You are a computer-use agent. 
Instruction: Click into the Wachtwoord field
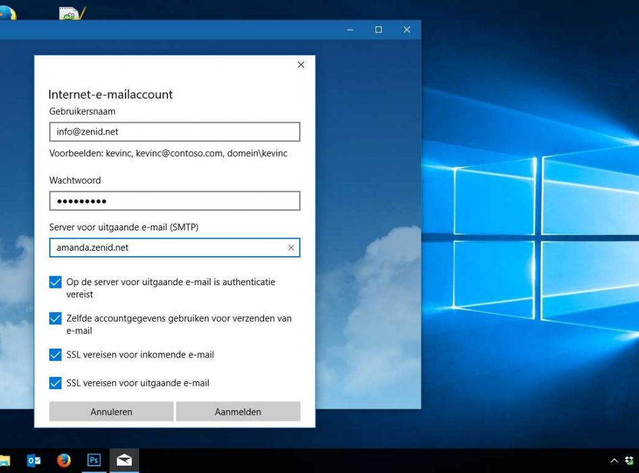[175, 201]
